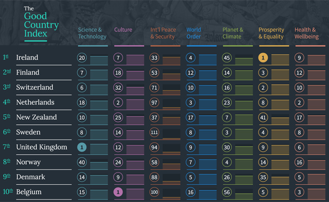Screen dimensions: 329x202
Task: Click Belgium's highlighted Culture rank 1 badge
Action: click(118, 192)
